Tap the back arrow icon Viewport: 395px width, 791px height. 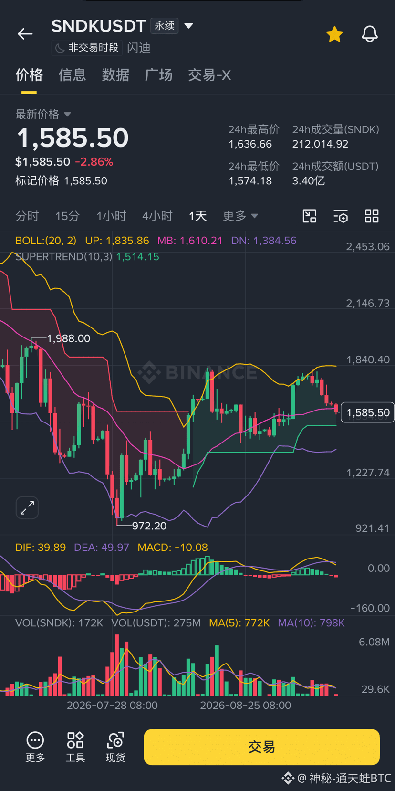[25, 34]
